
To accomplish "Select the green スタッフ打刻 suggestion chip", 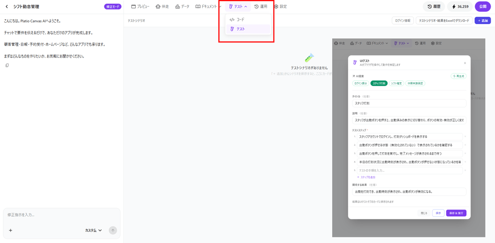I will (x=379, y=83).
